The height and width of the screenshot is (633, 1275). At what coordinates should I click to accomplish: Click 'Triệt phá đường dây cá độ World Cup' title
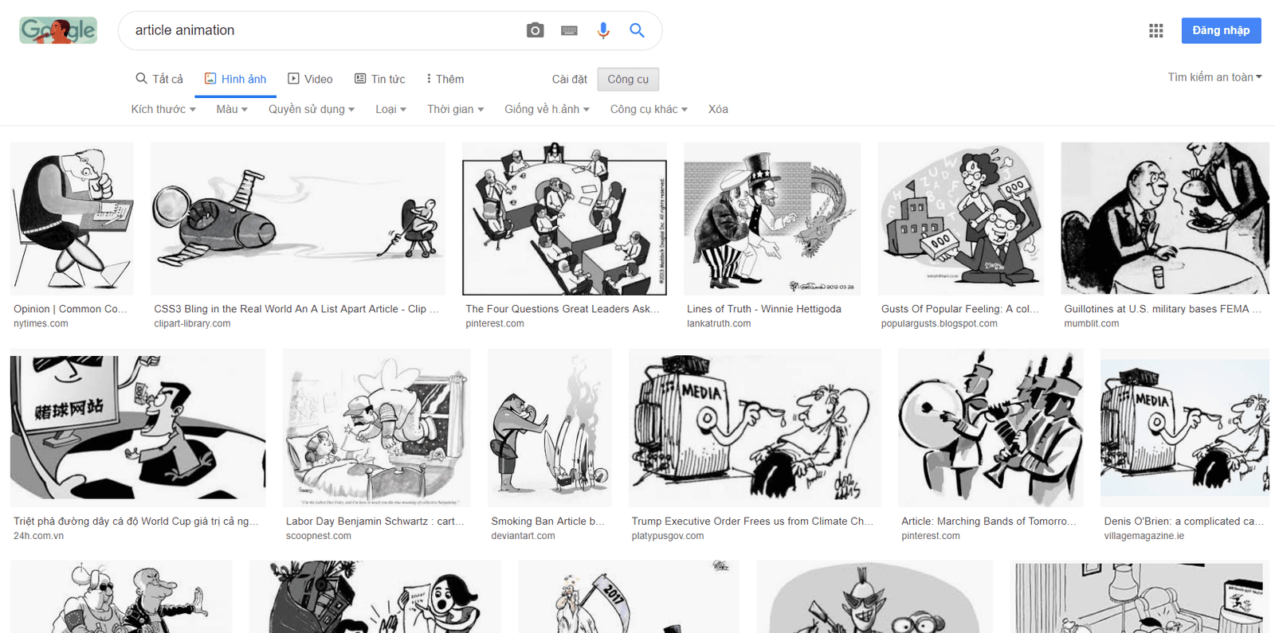point(136,522)
